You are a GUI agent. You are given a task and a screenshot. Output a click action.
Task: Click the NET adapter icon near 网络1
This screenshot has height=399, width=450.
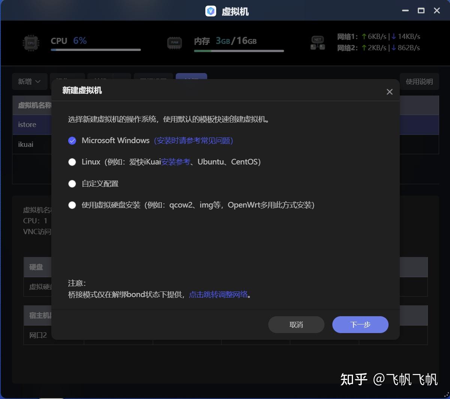(317, 43)
